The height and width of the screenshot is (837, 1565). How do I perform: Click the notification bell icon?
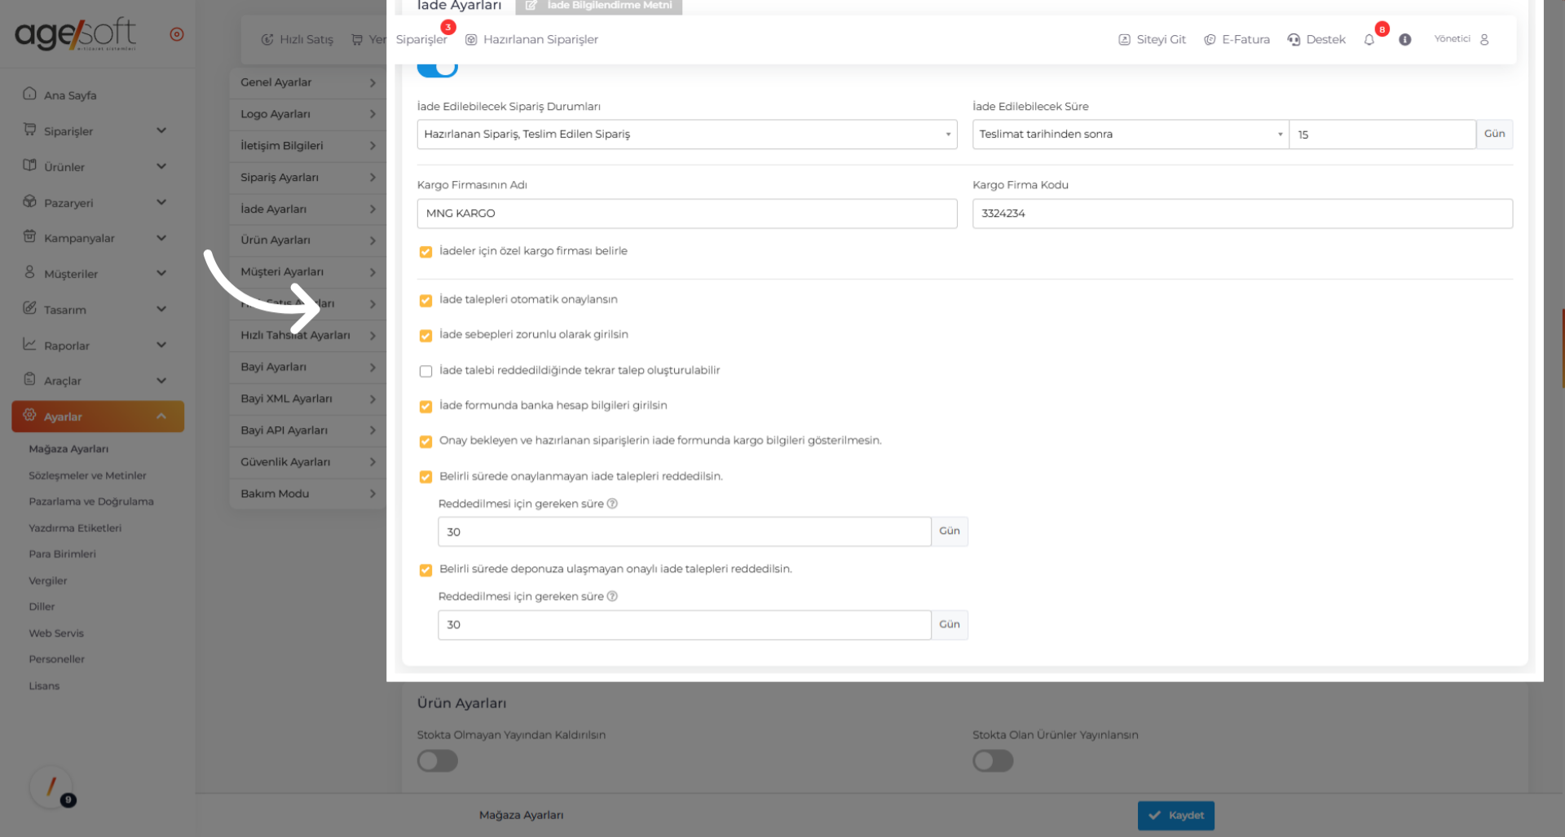click(x=1369, y=40)
